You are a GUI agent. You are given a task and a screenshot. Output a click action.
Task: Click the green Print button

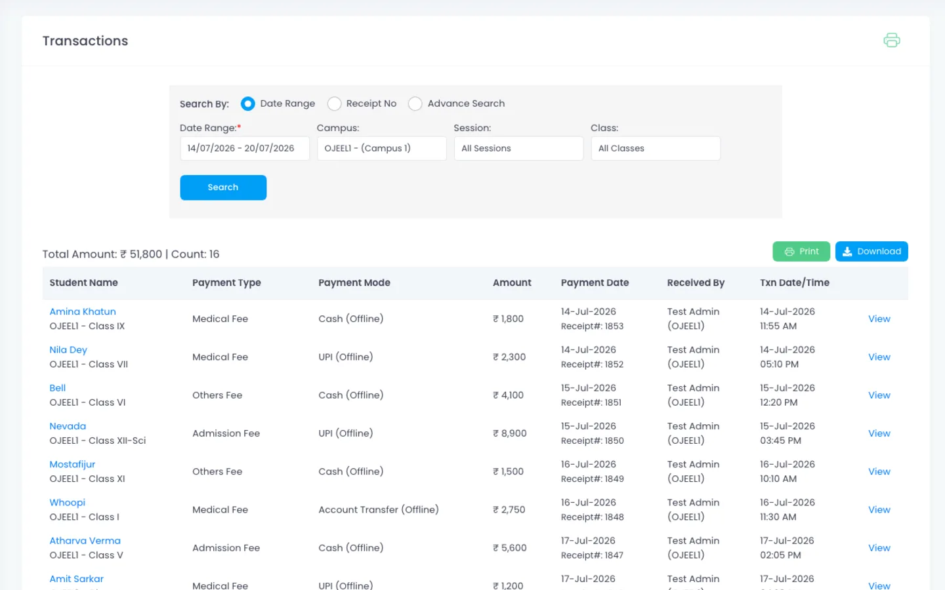coord(801,252)
